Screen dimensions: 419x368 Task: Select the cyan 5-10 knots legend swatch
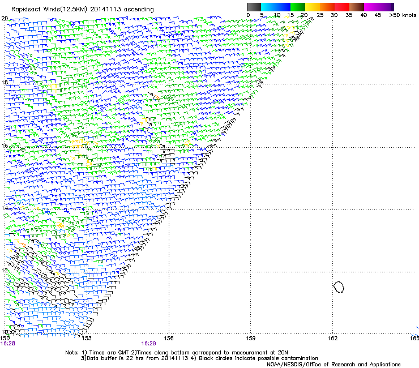(x=268, y=7)
